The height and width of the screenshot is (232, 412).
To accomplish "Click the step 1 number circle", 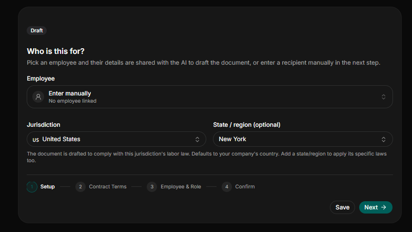I will click(32, 187).
